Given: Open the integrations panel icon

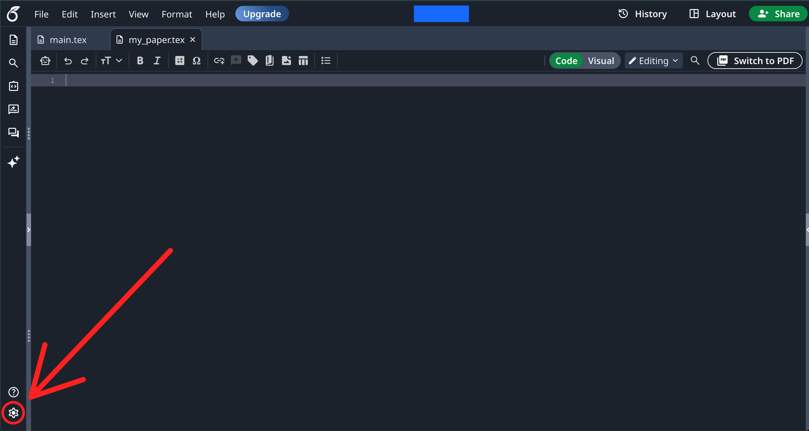Looking at the screenshot, I should tap(13, 86).
